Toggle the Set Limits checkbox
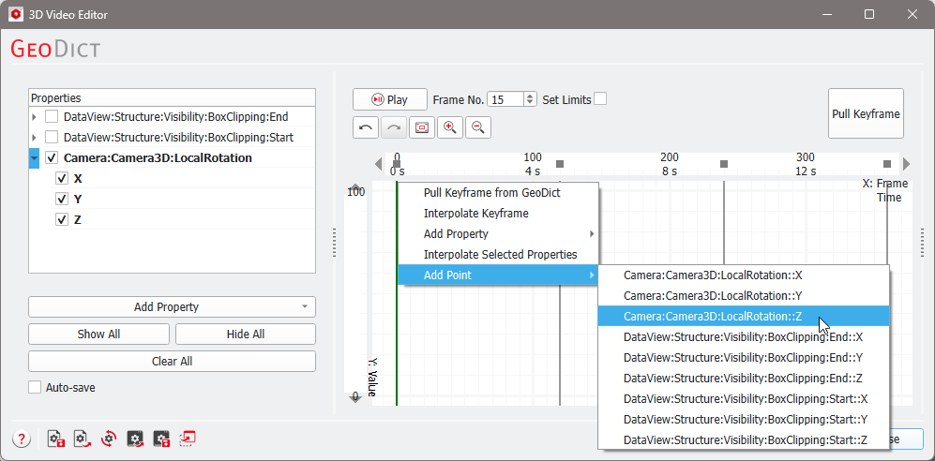Viewport: 935px width, 461px height. pos(600,99)
